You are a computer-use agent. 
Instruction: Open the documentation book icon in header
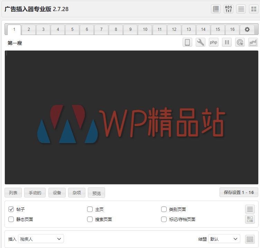216,9
